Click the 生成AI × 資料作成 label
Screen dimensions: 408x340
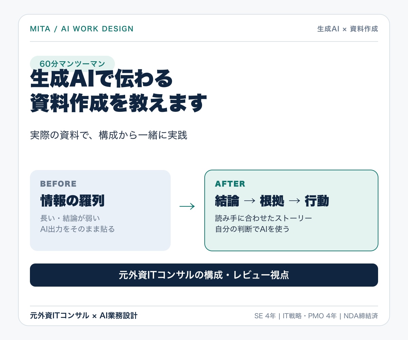coord(347,29)
